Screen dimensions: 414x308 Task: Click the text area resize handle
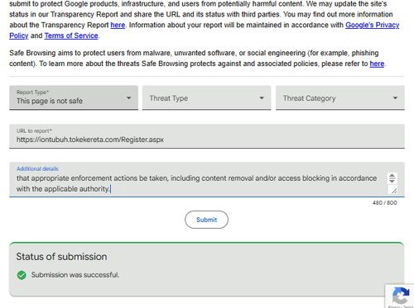(393, 190)
